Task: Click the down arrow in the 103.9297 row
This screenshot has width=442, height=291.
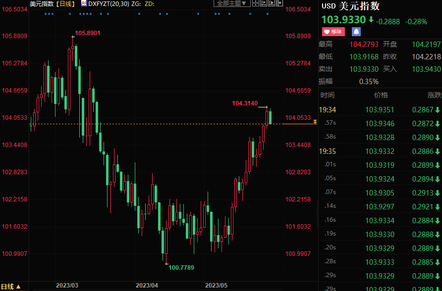Action: pyautogui.click(x=438, y=206)
